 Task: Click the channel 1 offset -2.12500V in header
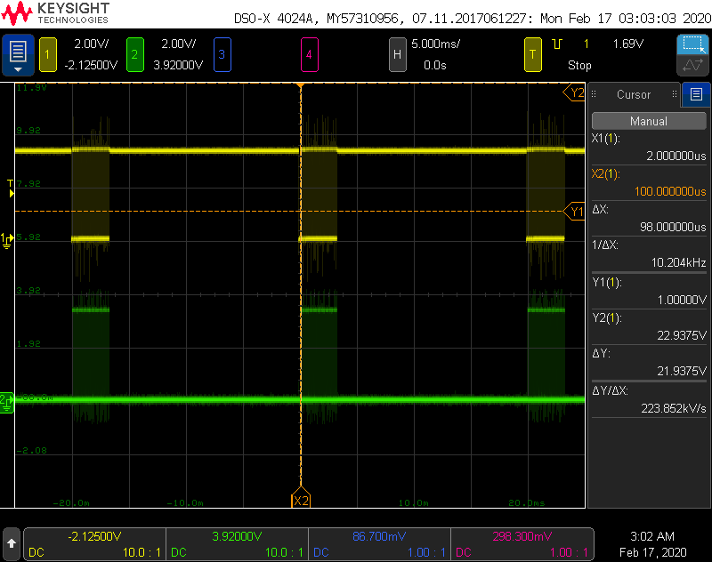[x=91, y=65]
